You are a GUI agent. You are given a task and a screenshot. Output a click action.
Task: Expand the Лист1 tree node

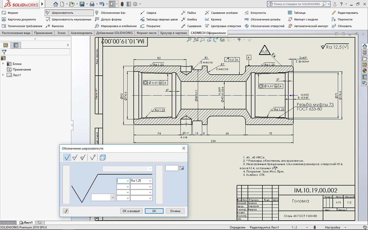point(3,75)
